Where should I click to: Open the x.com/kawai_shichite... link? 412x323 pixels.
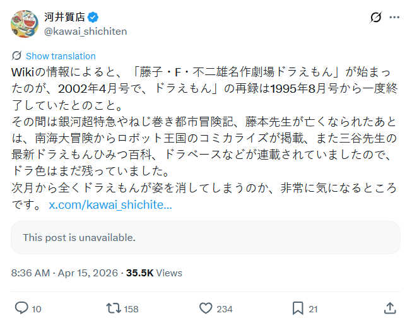(110, 204)
